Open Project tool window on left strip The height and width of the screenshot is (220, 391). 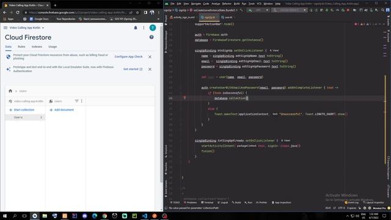(166, 20)
